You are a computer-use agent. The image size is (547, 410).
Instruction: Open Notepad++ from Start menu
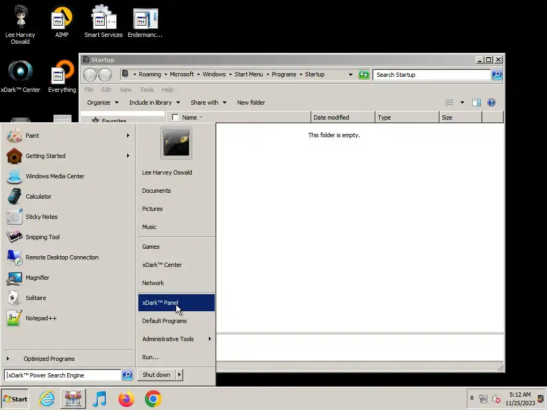[68, 318]
